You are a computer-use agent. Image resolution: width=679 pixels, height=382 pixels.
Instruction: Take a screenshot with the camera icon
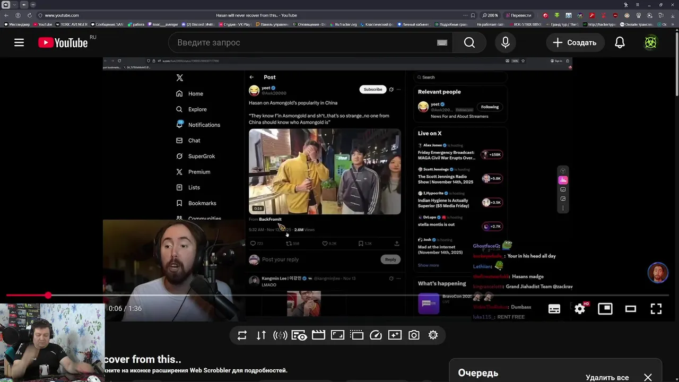click(x=414, y=335)
